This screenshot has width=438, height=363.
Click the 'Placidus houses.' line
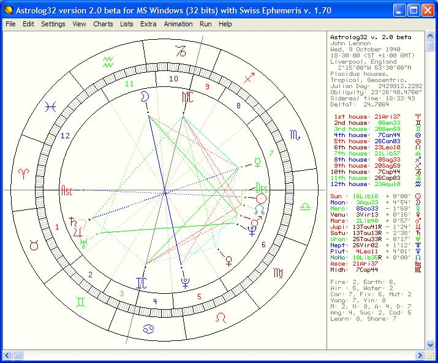pyautogui.click(x=359, y=74)
